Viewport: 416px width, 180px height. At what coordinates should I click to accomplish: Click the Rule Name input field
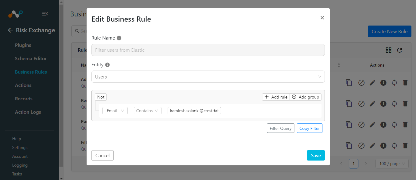208,50
